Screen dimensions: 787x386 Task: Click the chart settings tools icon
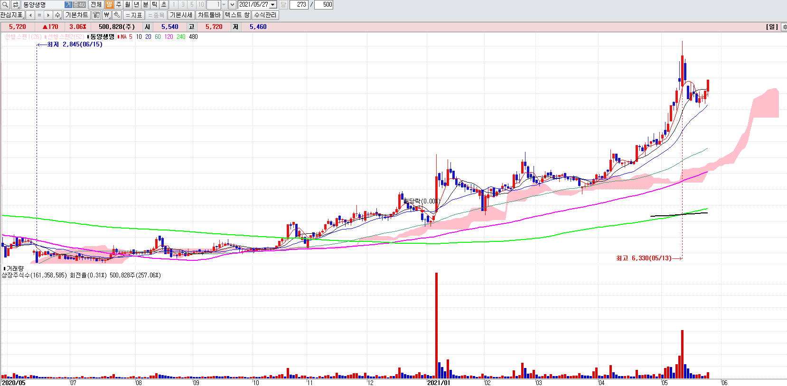(96, 15)
